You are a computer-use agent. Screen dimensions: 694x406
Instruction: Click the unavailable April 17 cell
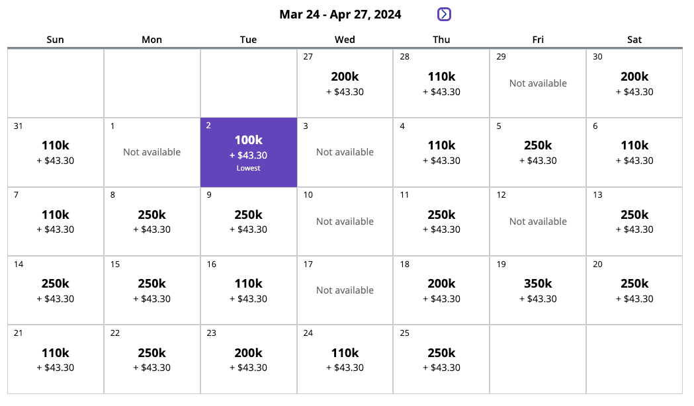(345, 290)
